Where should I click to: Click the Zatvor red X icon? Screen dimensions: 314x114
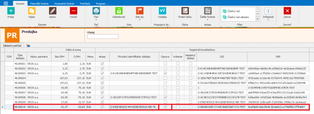287,11
